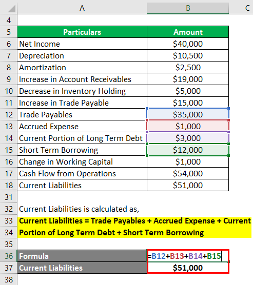The width and height of the screenshot is (253, 285).
Task: Select the $12,000 amount cell
Action: [x=188, y=150]
